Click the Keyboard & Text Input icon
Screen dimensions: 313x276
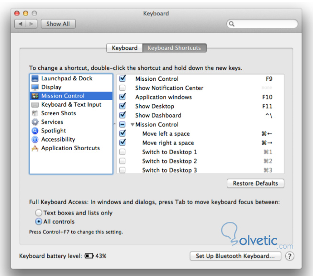(35, 105)
